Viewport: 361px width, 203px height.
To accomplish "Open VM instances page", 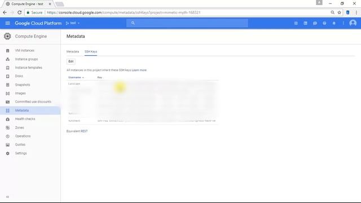I will 25,50.
